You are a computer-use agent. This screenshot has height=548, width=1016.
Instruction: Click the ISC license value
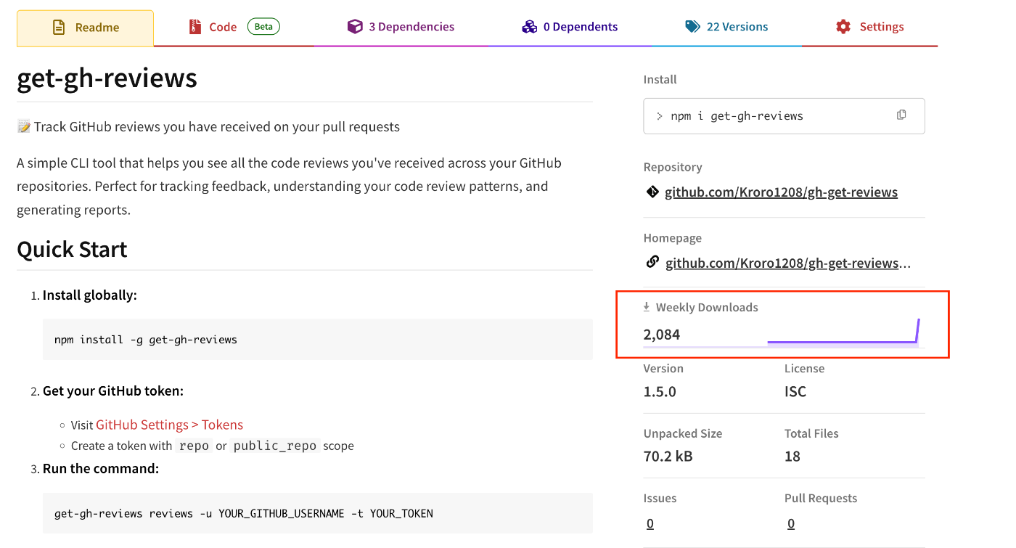pyautogui.click(x=795, y=392)
